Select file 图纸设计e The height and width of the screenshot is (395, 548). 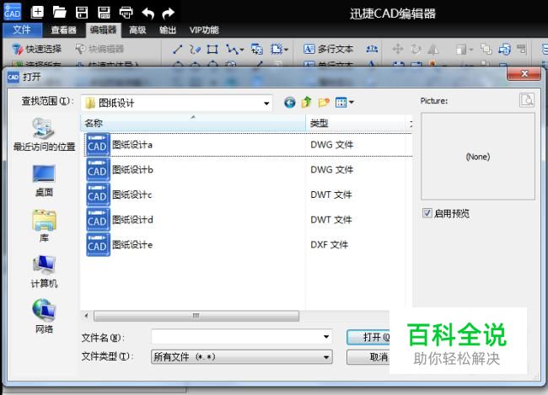pyautogui.click(x=132, y=245)
